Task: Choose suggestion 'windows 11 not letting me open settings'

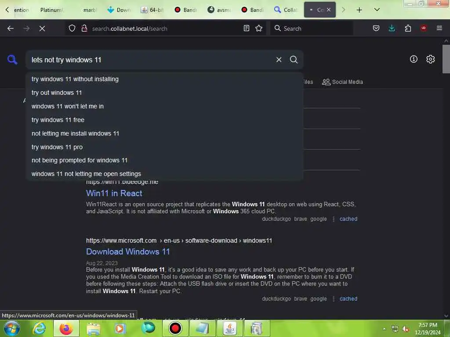Action: click(x=164, y=174)
